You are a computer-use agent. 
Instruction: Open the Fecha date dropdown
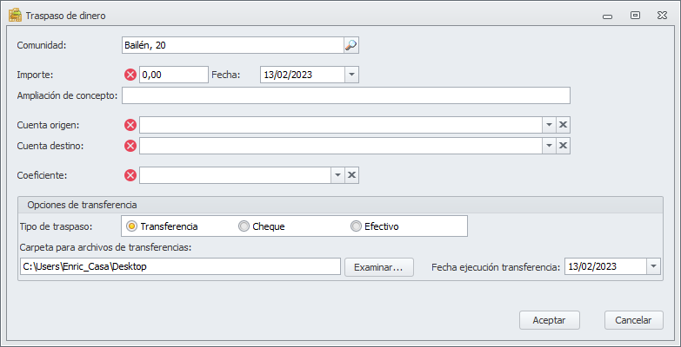(351, 75)
